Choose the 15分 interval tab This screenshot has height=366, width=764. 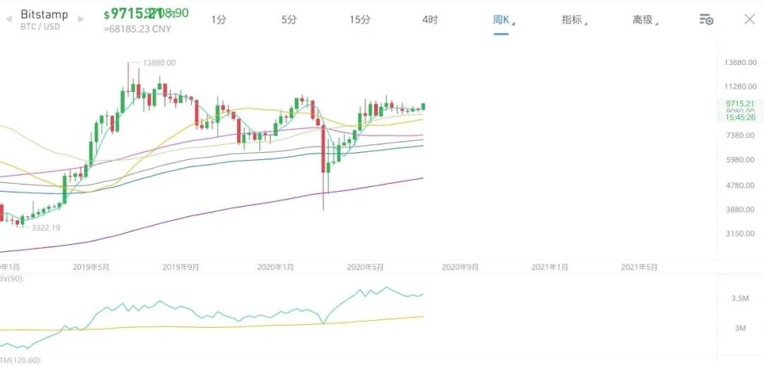359,20
